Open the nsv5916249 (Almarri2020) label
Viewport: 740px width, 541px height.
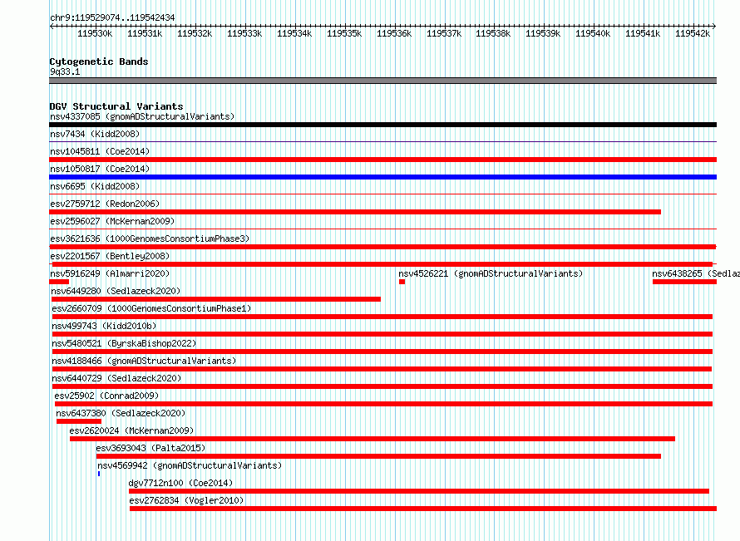tap(110, 273)
